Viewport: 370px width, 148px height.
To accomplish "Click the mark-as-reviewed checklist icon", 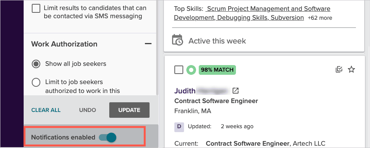I will 339,70.
